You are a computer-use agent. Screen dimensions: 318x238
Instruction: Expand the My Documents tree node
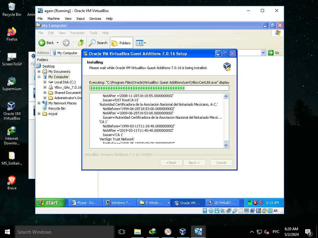[x=39, y=72]
